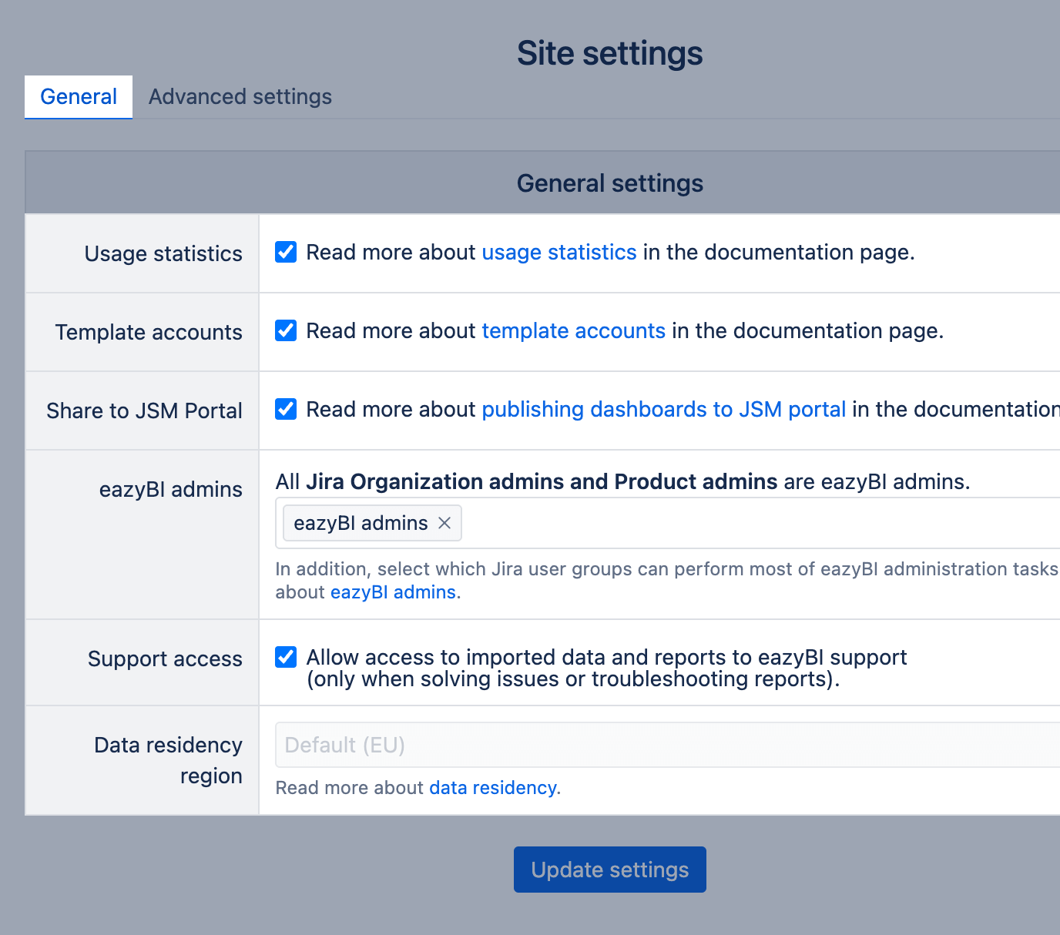The width and height of the screenshot is (1060, 935).
Task: Click the Update settings button
Action: point(609,870)
